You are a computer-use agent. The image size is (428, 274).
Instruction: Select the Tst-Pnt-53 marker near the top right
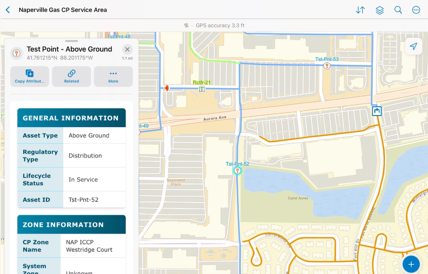click(x=326, y=66)
